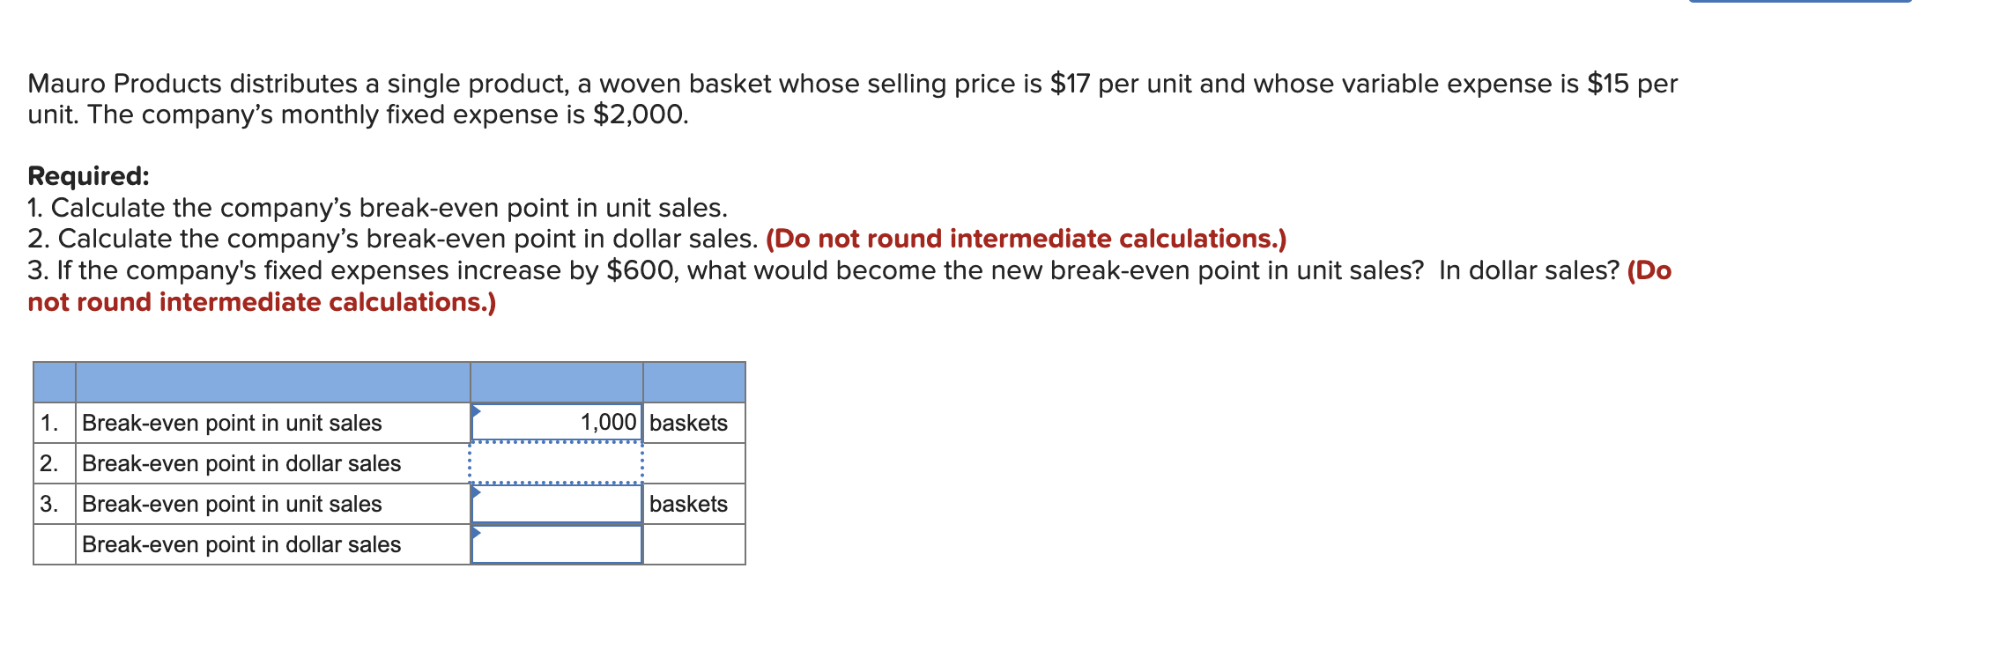Click the label 'Break-even point in unit sales' in row 1

coord(232,422)
